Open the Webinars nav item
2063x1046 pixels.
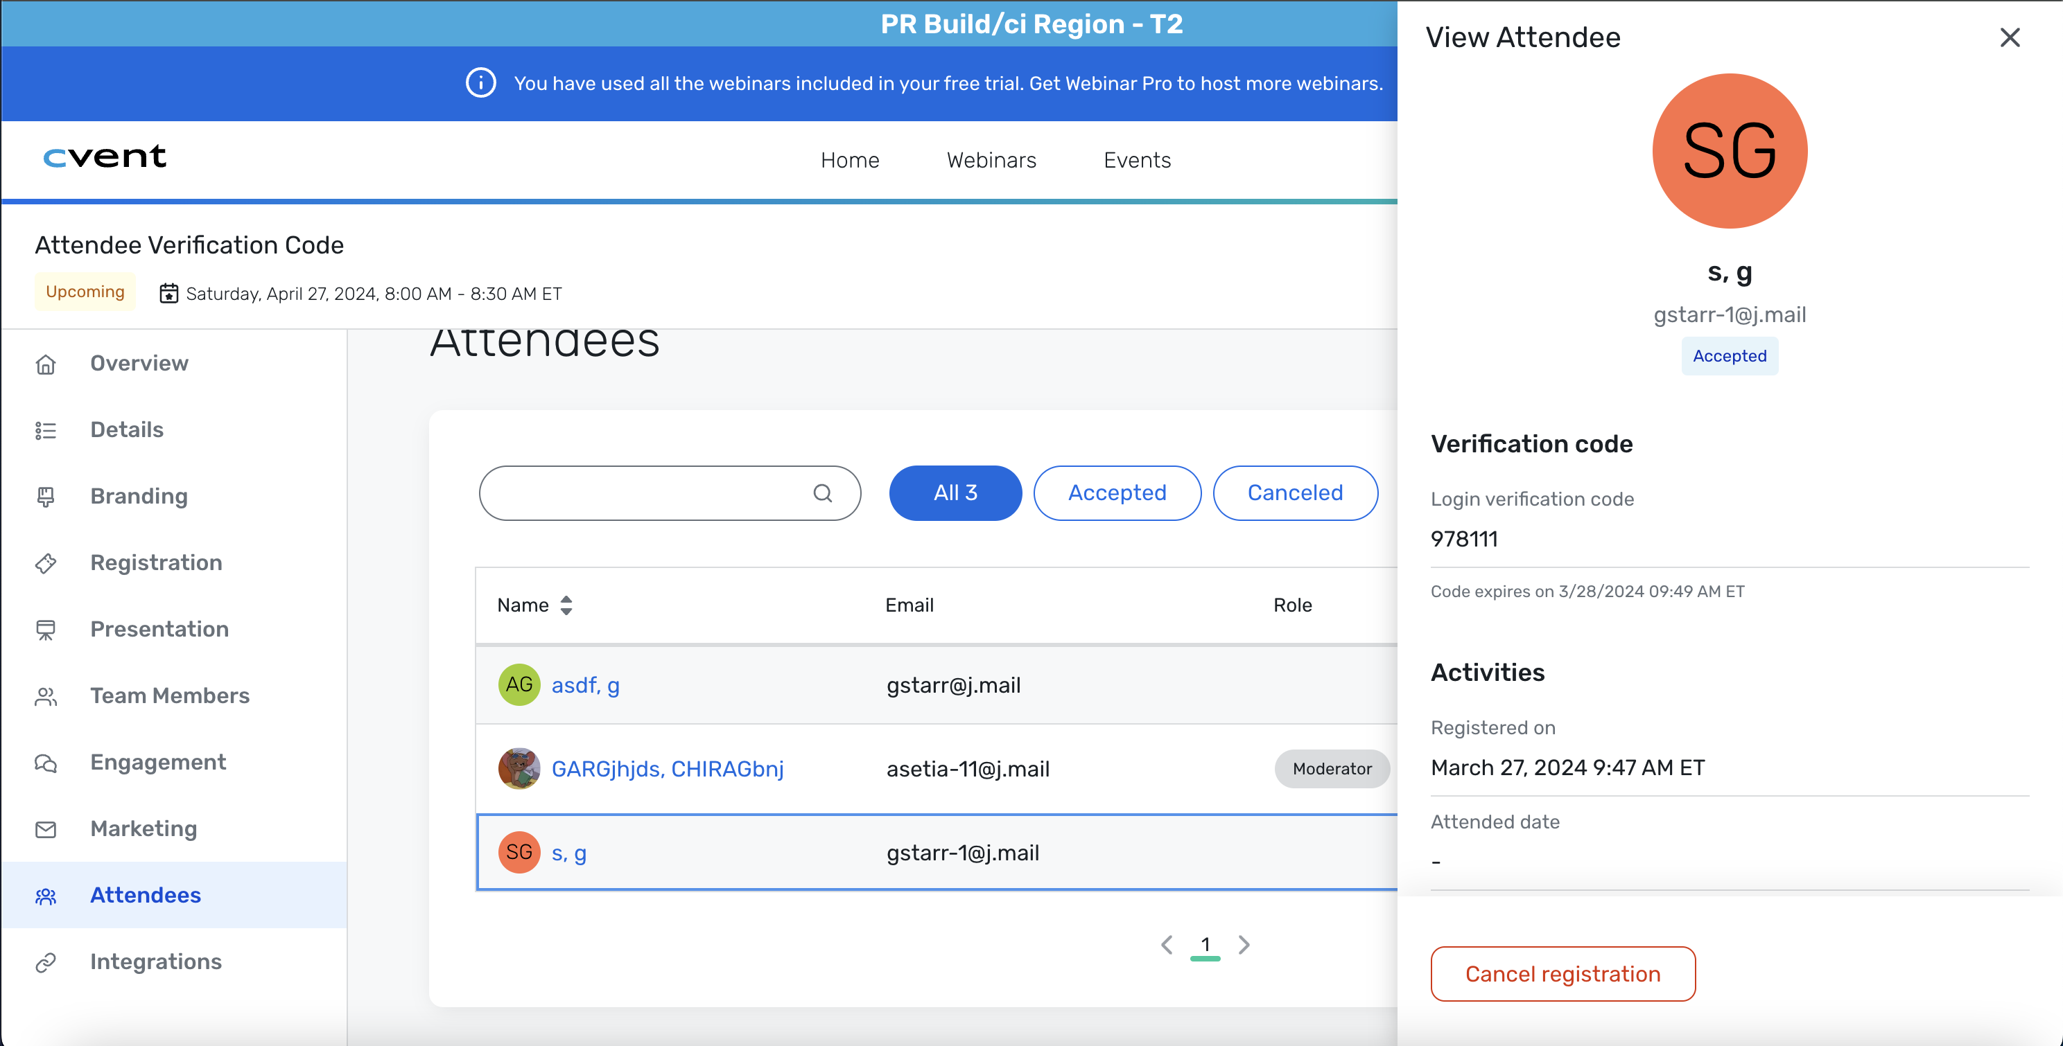coord(991,160)
